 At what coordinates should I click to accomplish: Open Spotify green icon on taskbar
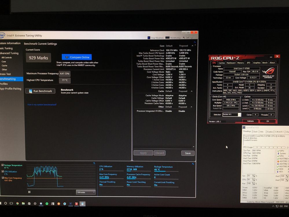47,204
